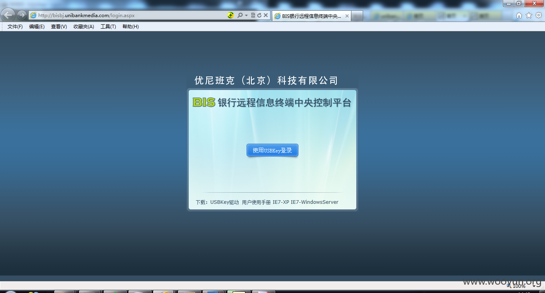Download the USBKey驱动 link
545x293 pixels.
(225, 202)
